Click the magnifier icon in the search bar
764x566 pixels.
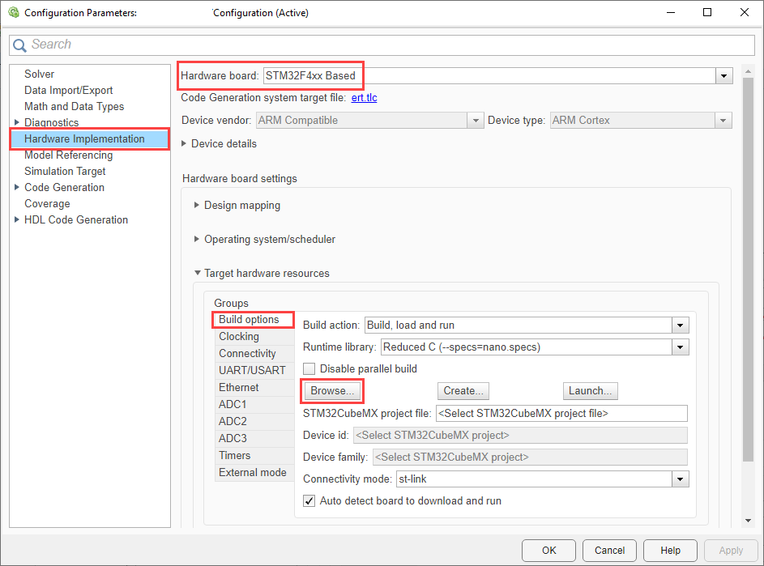(x=20, y=45)
